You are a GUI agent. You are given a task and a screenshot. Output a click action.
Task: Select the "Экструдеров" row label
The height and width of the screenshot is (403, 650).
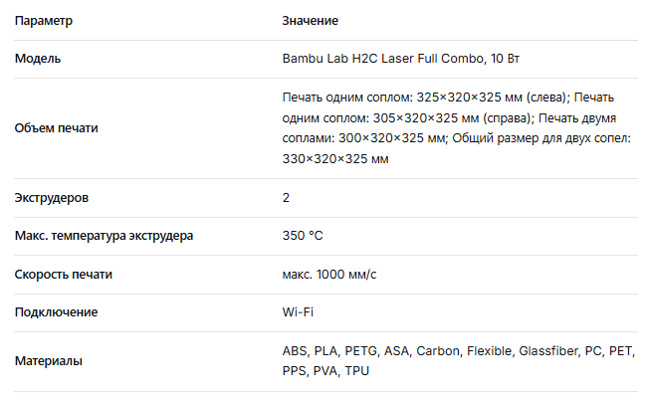pos(52,198)
